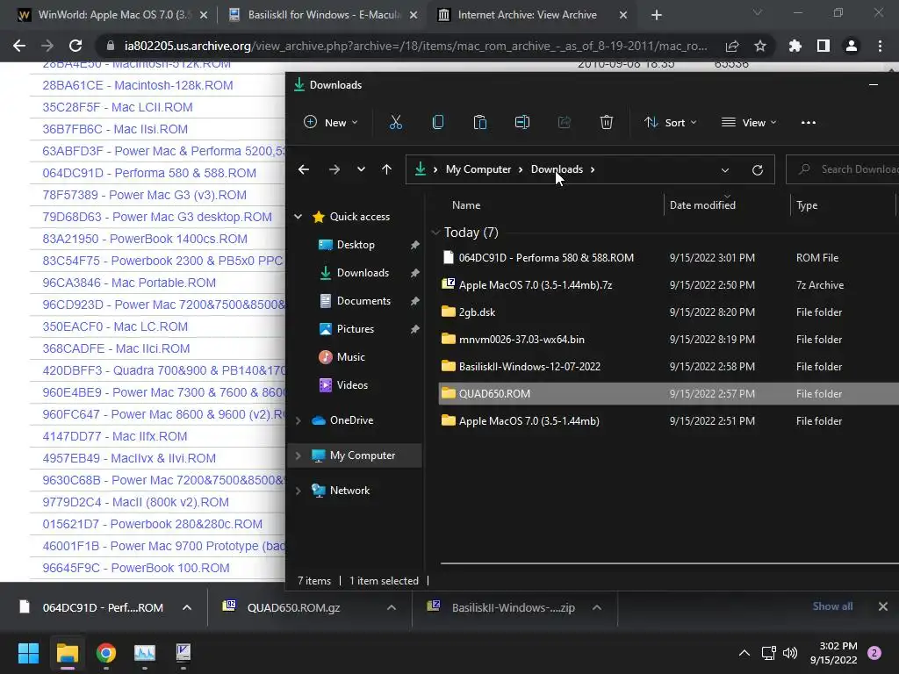The image size is (899, 674).
Task: Close the downloads bar
Action: click(883, 606)
